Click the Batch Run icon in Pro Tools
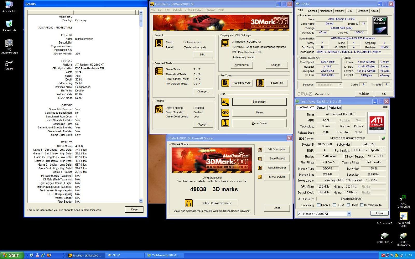Screen dimensions: 415x259 tap(260, 83)
